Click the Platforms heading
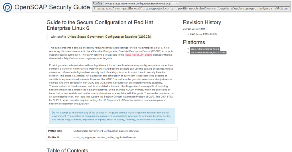This screenshot has height=152, width=292. (x=194, y=42)
